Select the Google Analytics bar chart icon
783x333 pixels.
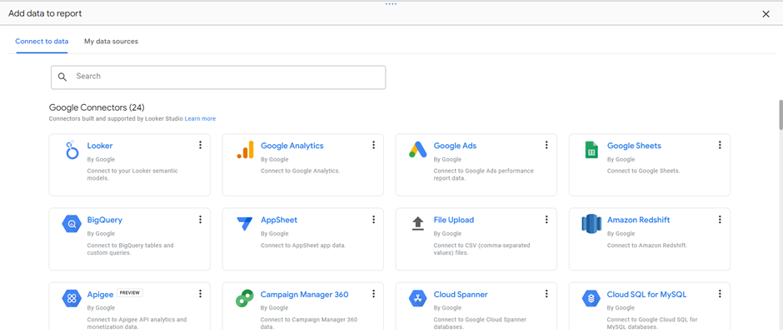pos(245,151)
